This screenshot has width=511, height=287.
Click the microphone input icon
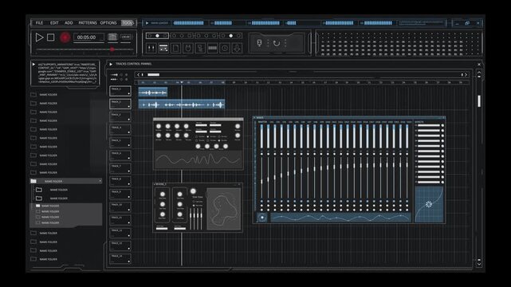point(259,43)
